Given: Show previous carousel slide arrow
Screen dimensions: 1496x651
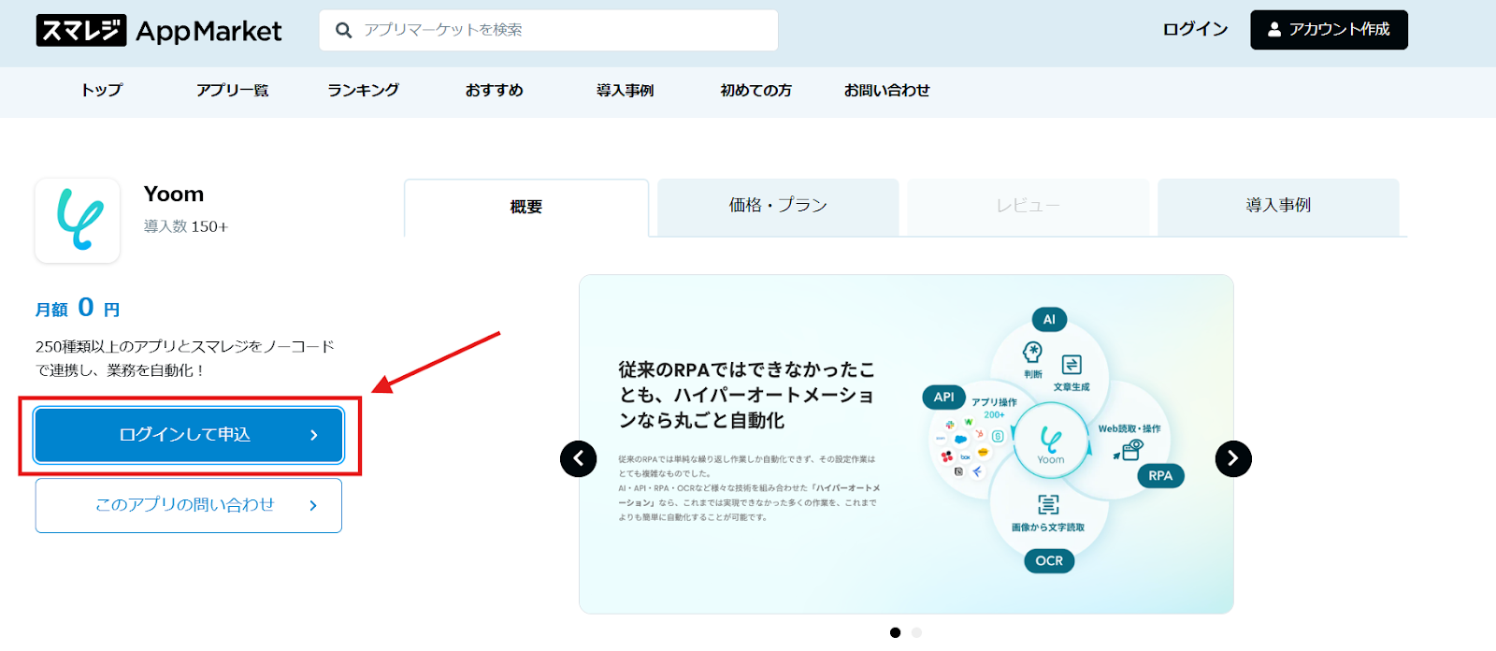Looking at the screenshot, I should pos(578,458).
